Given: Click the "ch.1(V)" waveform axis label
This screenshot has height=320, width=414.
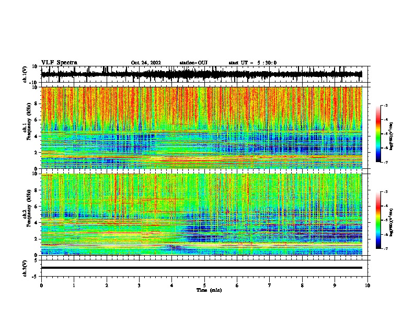Looking at the screenshot, I should [x=25, y=74].
